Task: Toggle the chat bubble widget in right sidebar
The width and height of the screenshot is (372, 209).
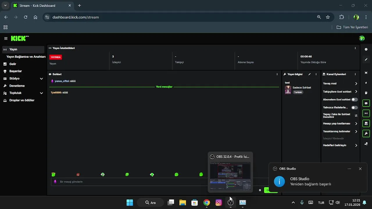Action: pos(366,103)
